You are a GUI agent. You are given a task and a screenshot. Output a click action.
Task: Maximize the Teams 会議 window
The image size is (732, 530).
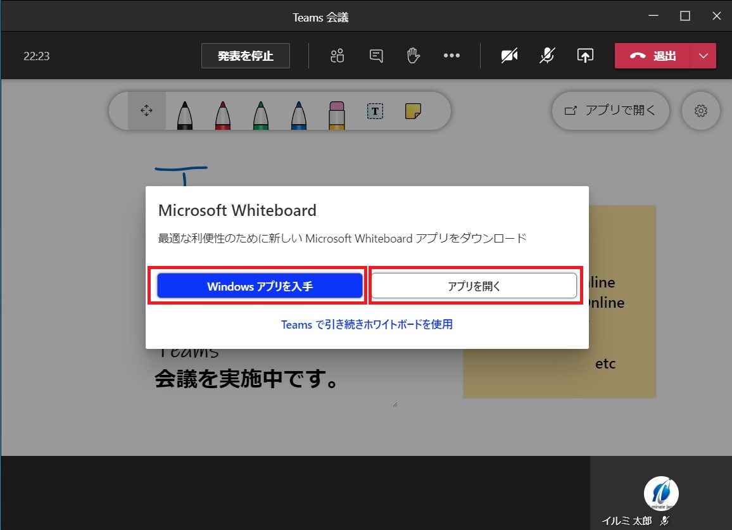pos(685,16)
